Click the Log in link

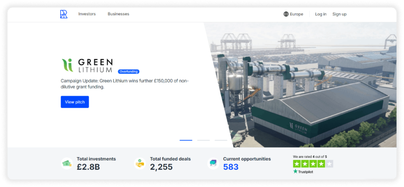coord(321,14)
